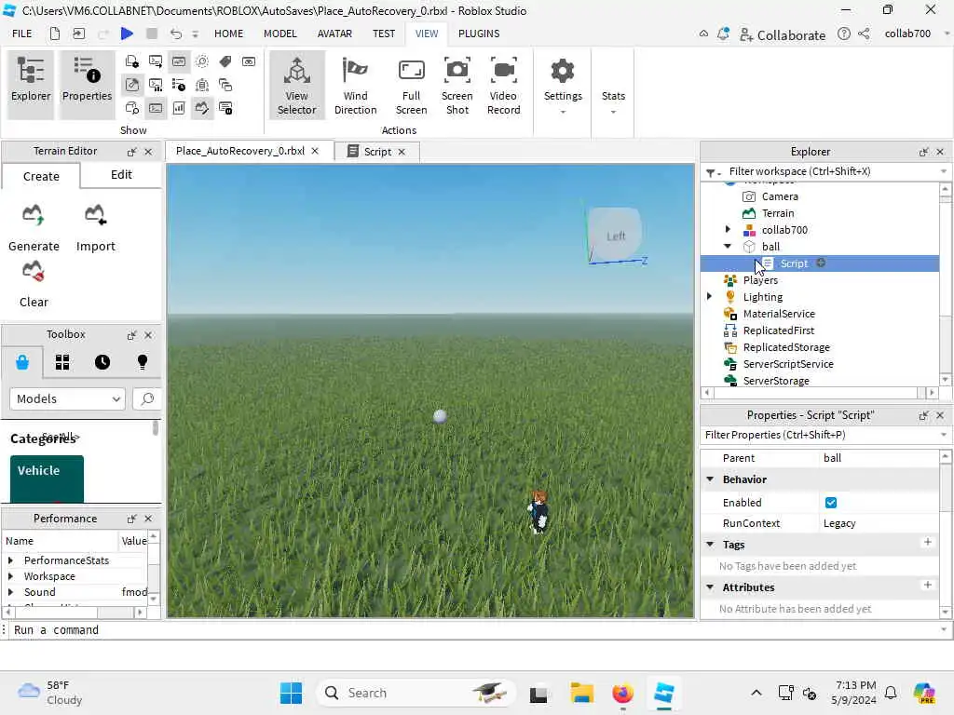Screen dimensions: 954x715
Task: Open the Settings gear dropdown
Action: coord(563,85)
